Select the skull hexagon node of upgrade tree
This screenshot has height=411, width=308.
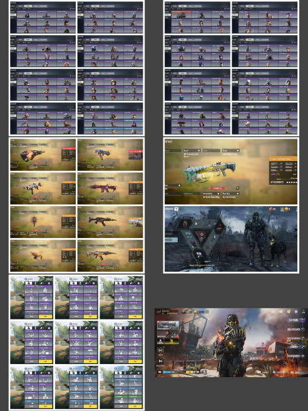tap(185, 223)
